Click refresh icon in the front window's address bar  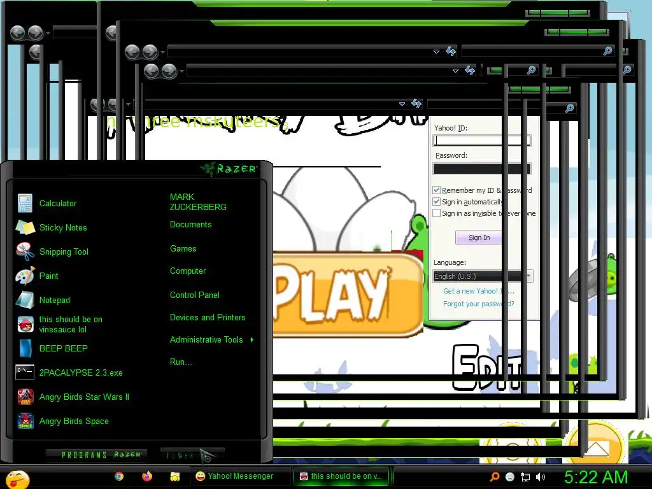(450, 51)
